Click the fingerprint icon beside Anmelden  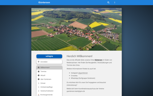coord(39,62)
